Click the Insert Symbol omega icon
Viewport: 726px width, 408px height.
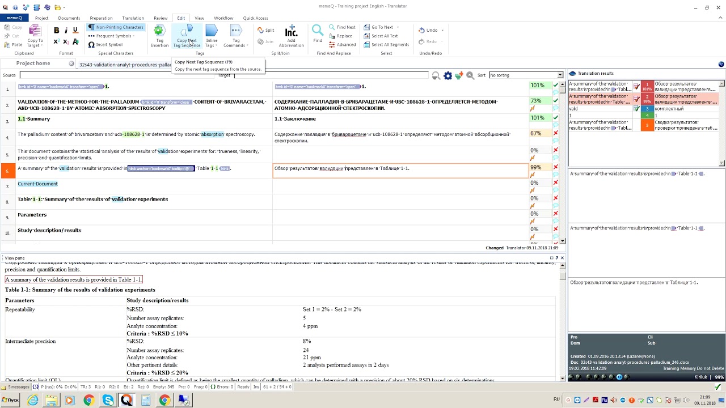91,45
